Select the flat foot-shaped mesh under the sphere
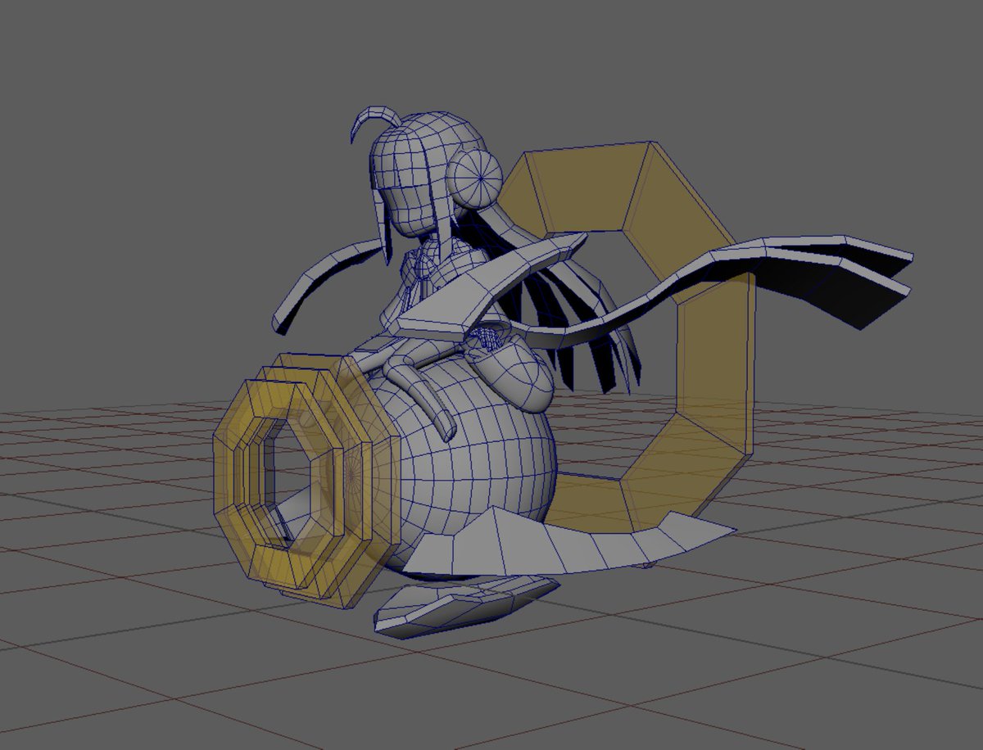The width and height of the screenshot is (983, 750). (x=463, y=608)
